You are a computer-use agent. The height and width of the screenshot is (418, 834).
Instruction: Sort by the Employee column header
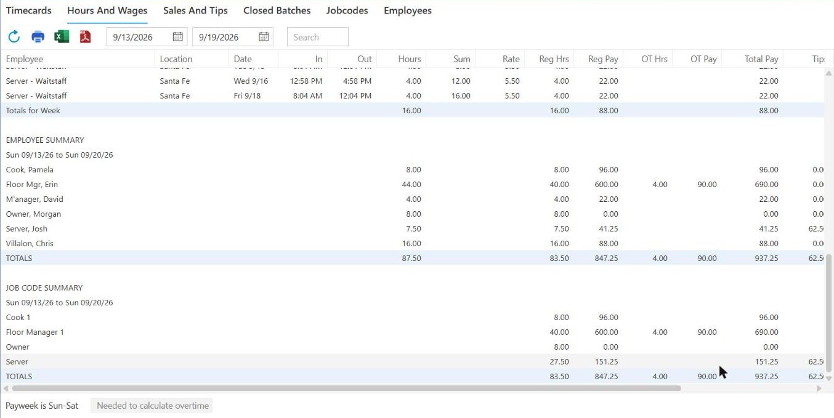point(78,59)
